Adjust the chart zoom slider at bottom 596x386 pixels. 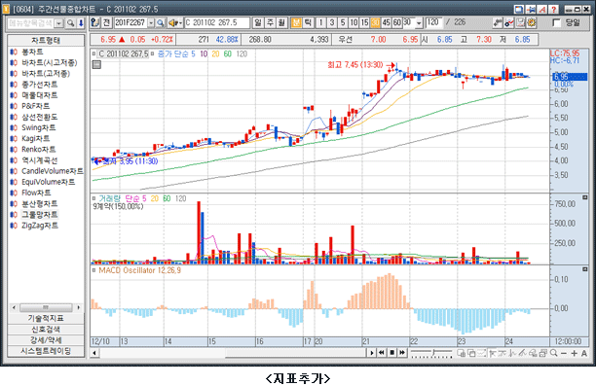tap(431, 353)
